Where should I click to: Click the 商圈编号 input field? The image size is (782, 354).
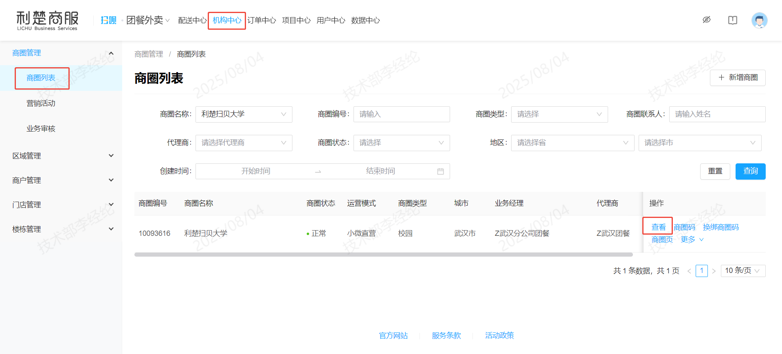pos(401,114)
